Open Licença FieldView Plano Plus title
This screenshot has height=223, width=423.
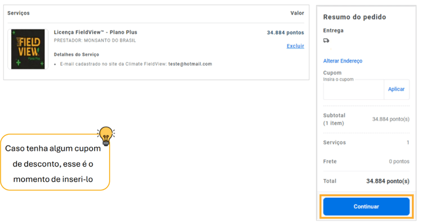point(95,32)
